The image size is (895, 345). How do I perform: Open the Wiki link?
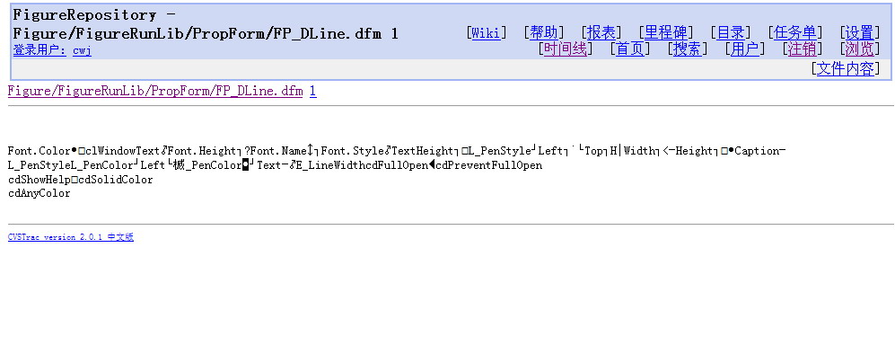486,33
